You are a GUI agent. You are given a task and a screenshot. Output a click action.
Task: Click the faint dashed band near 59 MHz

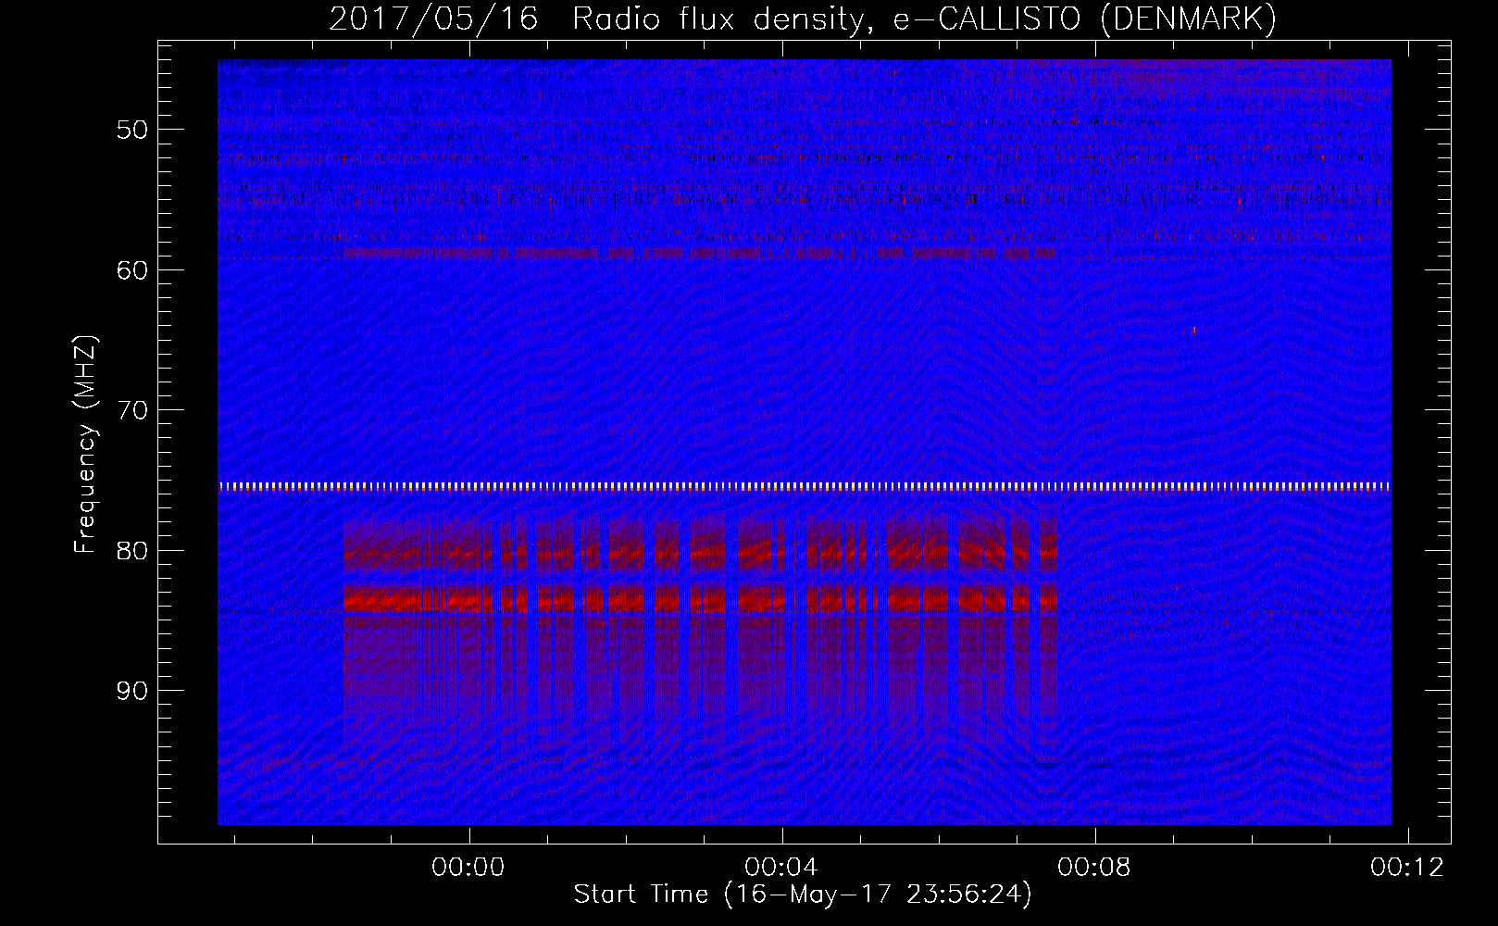coord(699,253)
